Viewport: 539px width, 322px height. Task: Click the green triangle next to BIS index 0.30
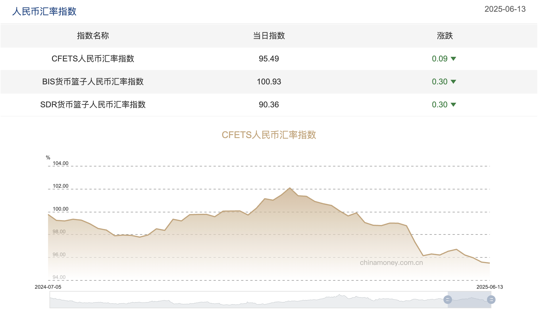pos(453,82)
